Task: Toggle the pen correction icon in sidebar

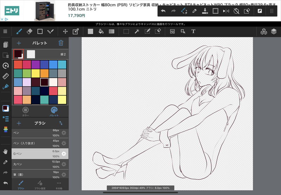Action: coord(6,87)
